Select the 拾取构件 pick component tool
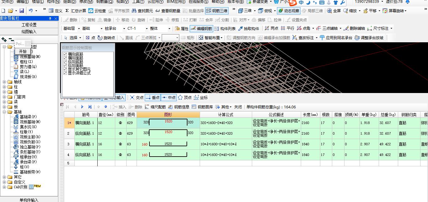Viewport: 428px width, 202px height. [248, 28]
